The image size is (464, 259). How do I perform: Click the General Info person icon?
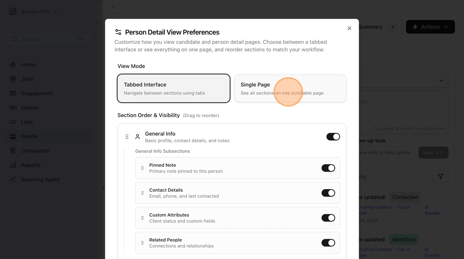tap(138, 137)
